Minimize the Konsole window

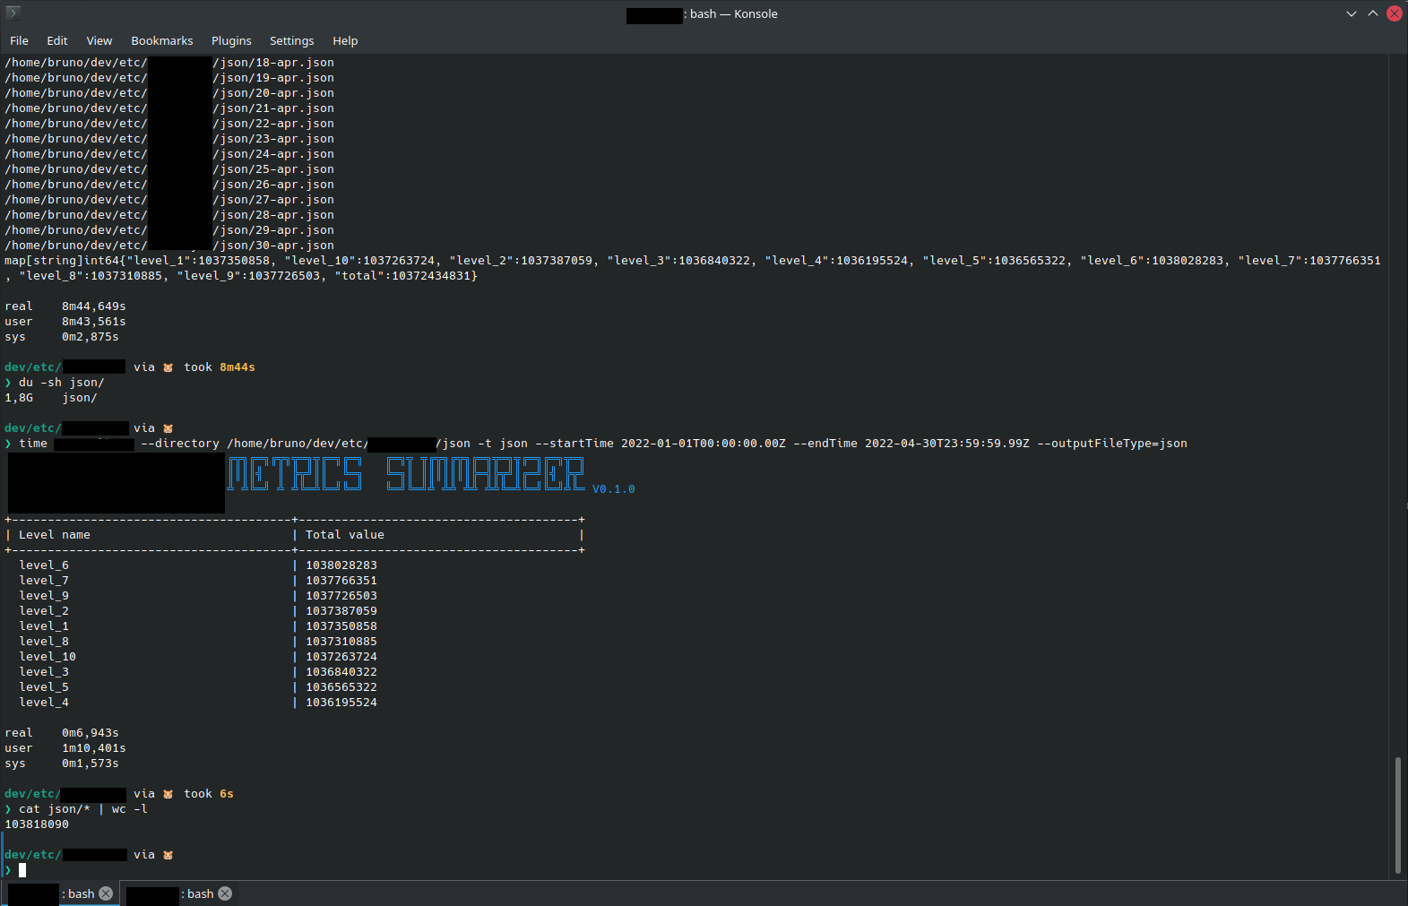pyautogui.click(x=1352, y=13)
